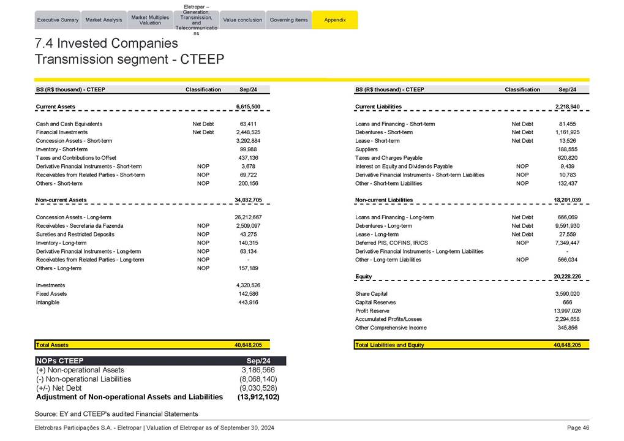Click the Inventory - Short-term label

pyautogui.click(x=62, y=149)
